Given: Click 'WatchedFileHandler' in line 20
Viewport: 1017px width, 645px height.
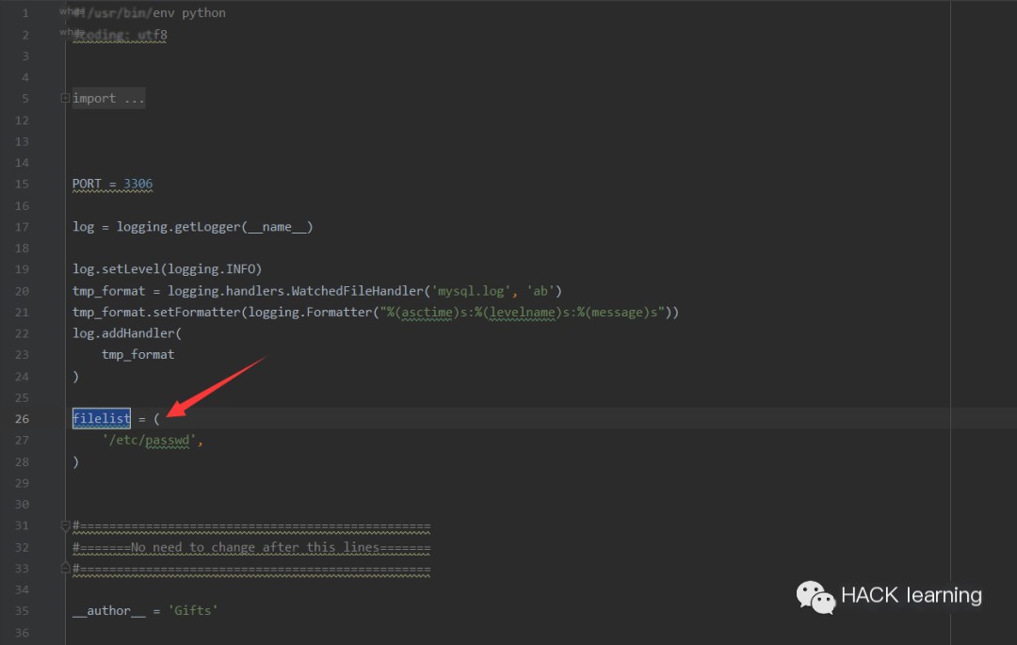Looking at the screenshot, I should (357, 291).
